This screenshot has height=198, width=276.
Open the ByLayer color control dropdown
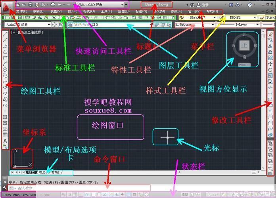pyautogui.click(x=195, y=25)
